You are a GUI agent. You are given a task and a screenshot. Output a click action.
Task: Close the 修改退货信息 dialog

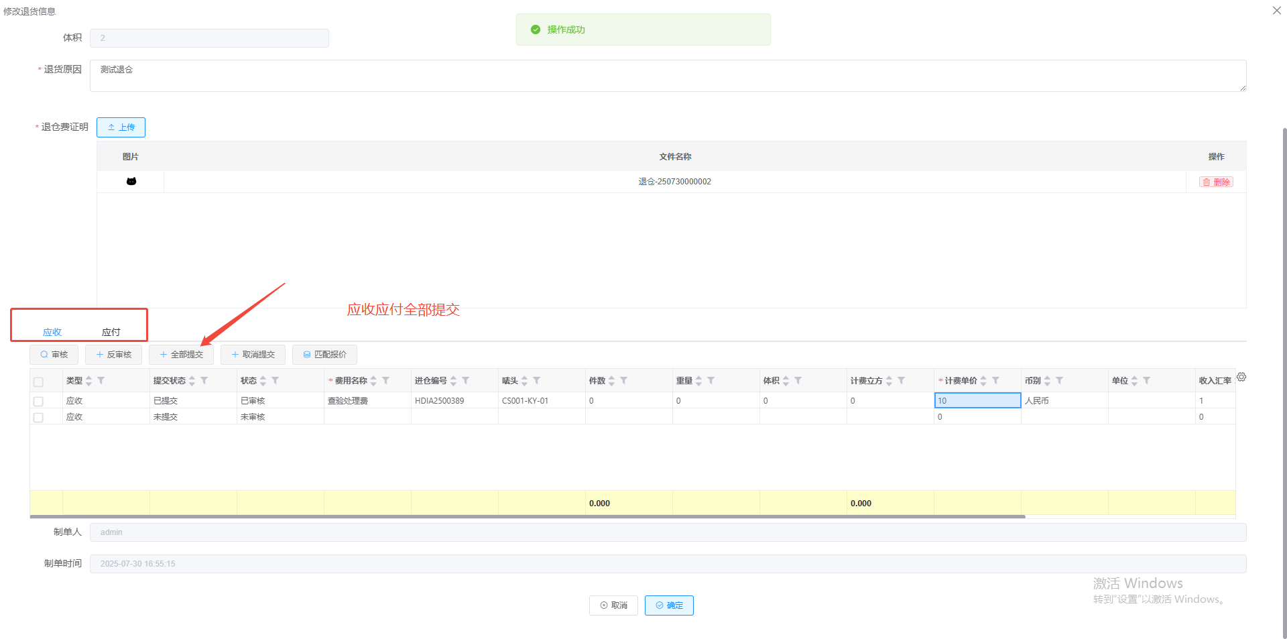click(x=1276, y=11)
